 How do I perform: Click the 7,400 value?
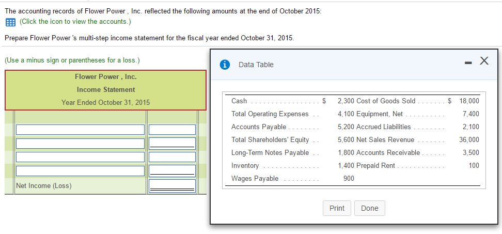click(x=471, y=114)
